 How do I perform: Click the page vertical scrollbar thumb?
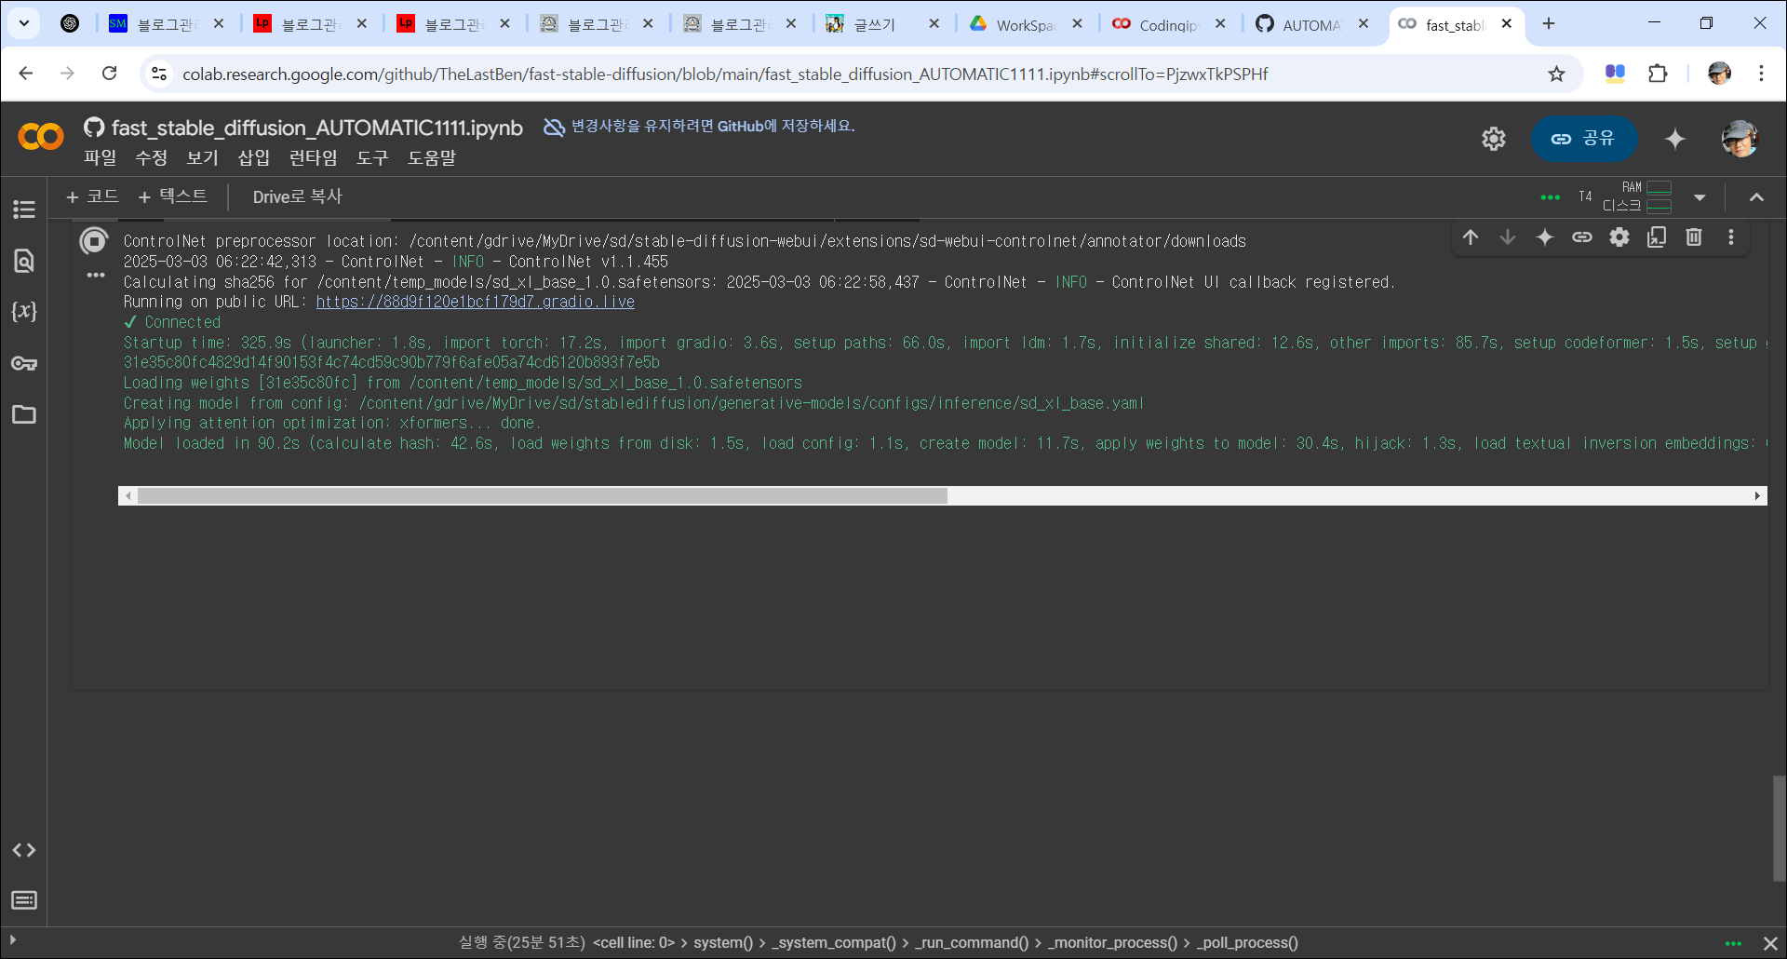coord(1779,828)
